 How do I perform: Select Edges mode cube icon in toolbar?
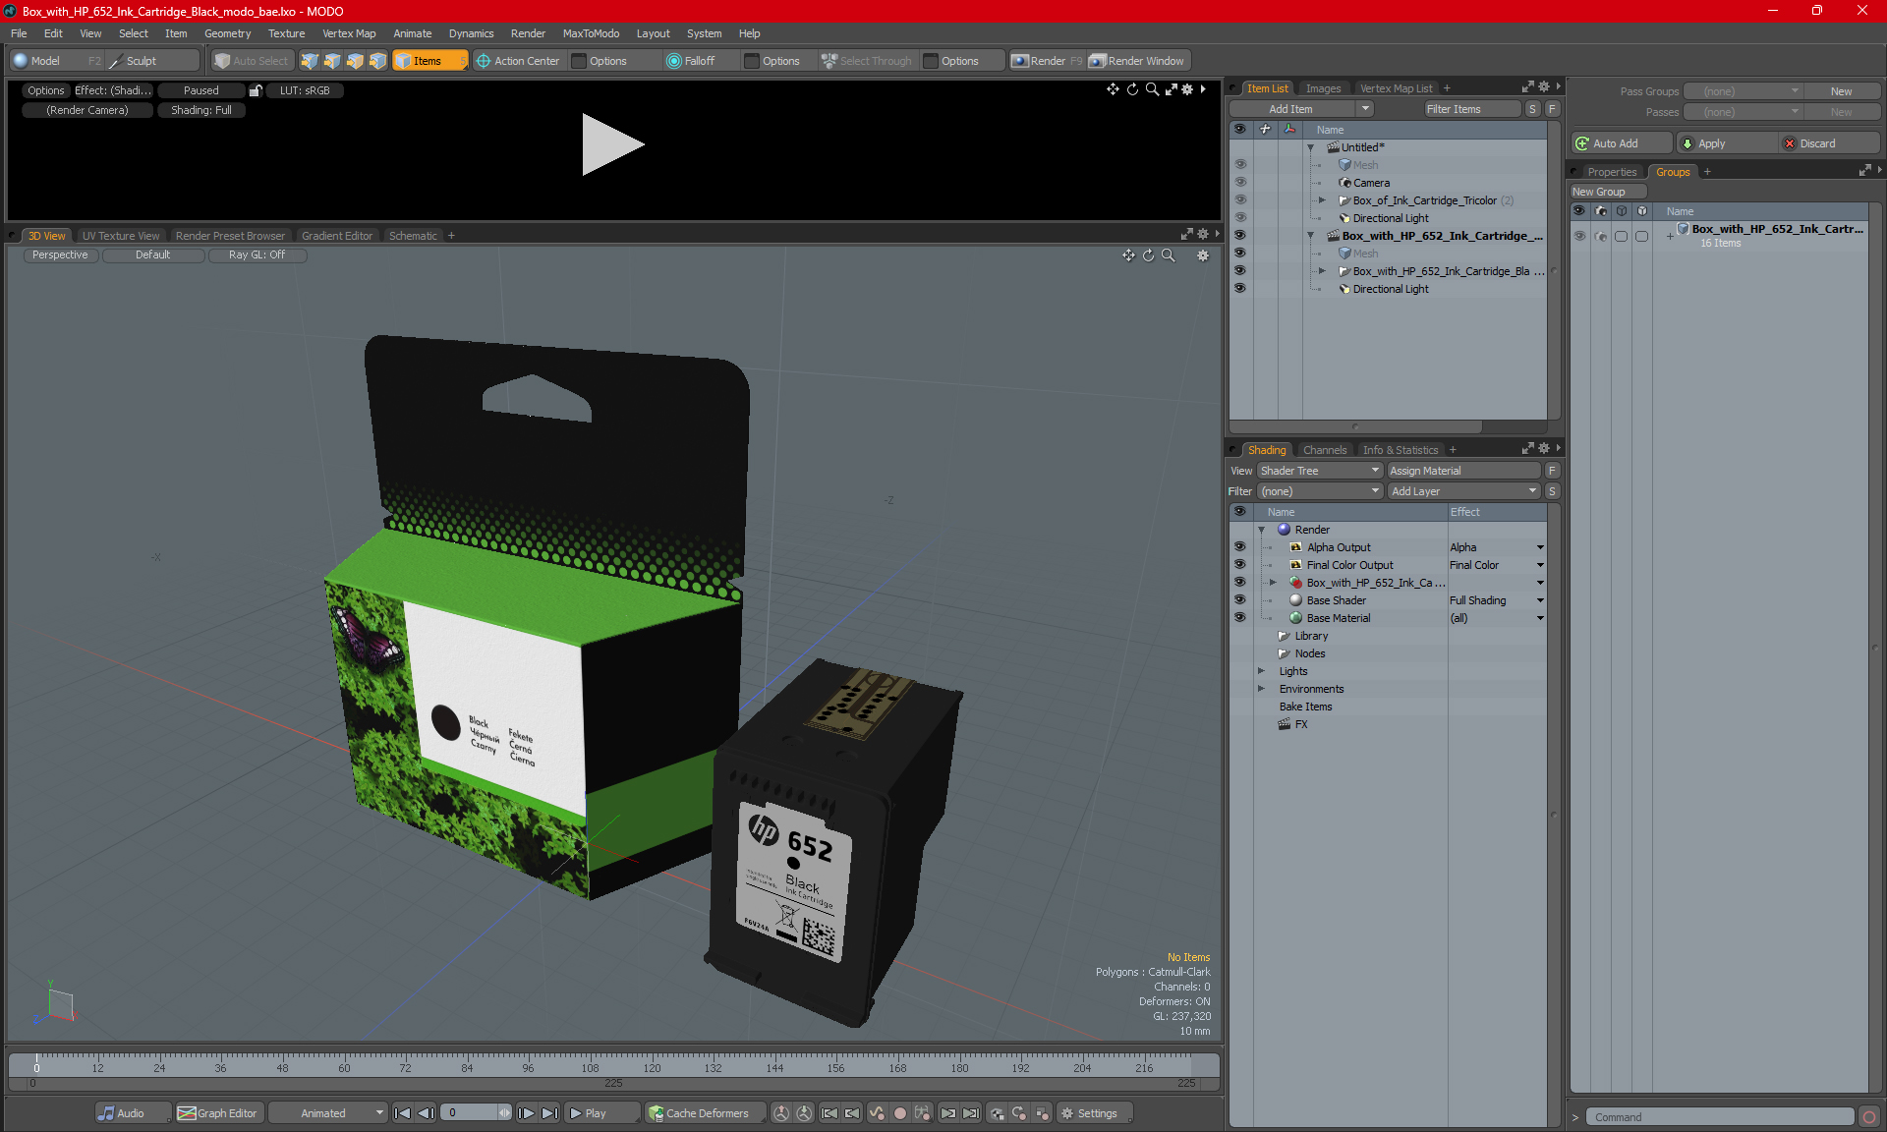click(332, 61)
